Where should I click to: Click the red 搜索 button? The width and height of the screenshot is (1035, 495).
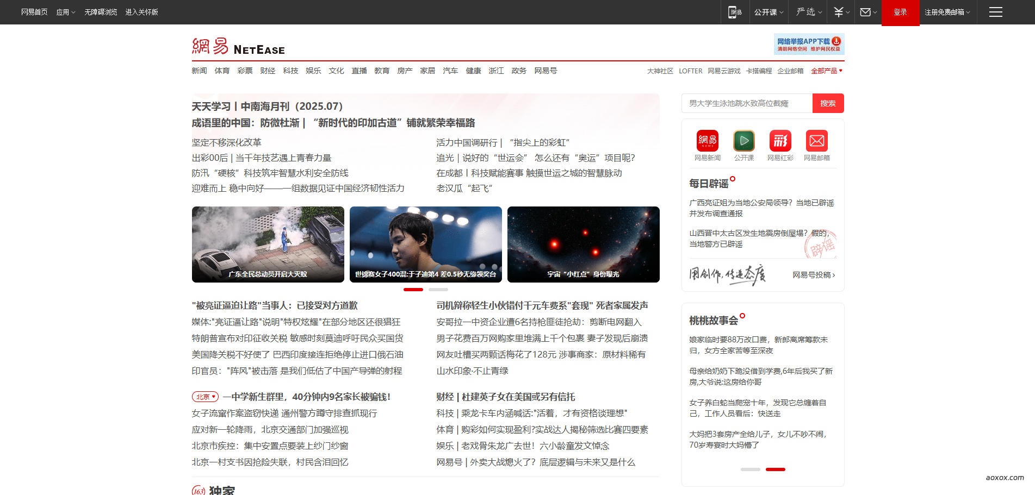[x=828, y=103]
